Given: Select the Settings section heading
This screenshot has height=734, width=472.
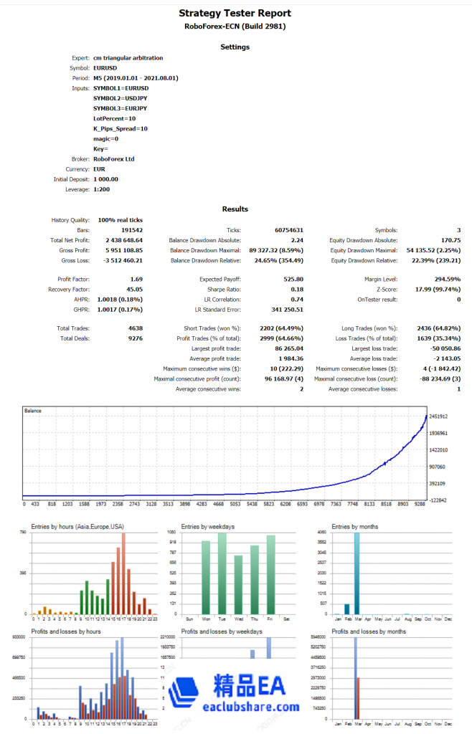Looking at the screenshot, I should pos(235,47).
